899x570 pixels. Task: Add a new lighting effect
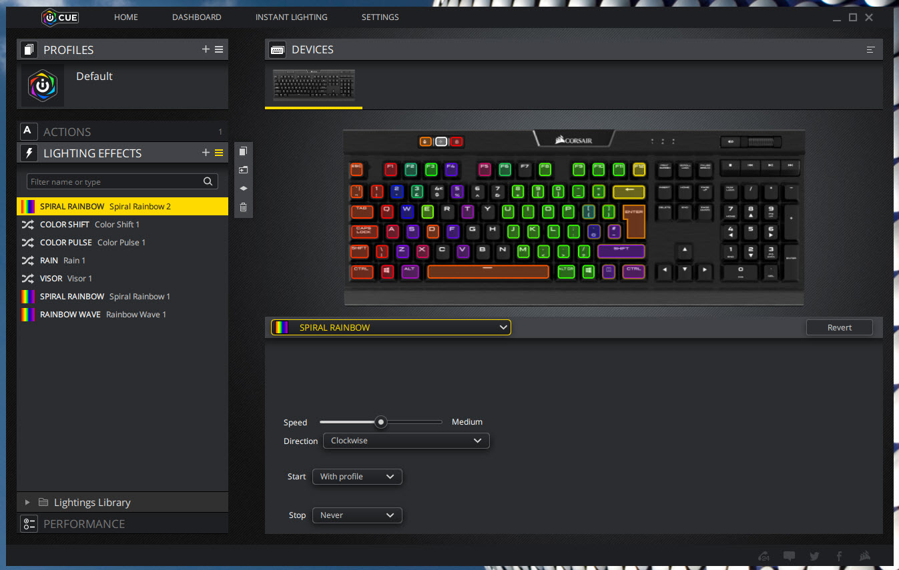tap(206, 153)
